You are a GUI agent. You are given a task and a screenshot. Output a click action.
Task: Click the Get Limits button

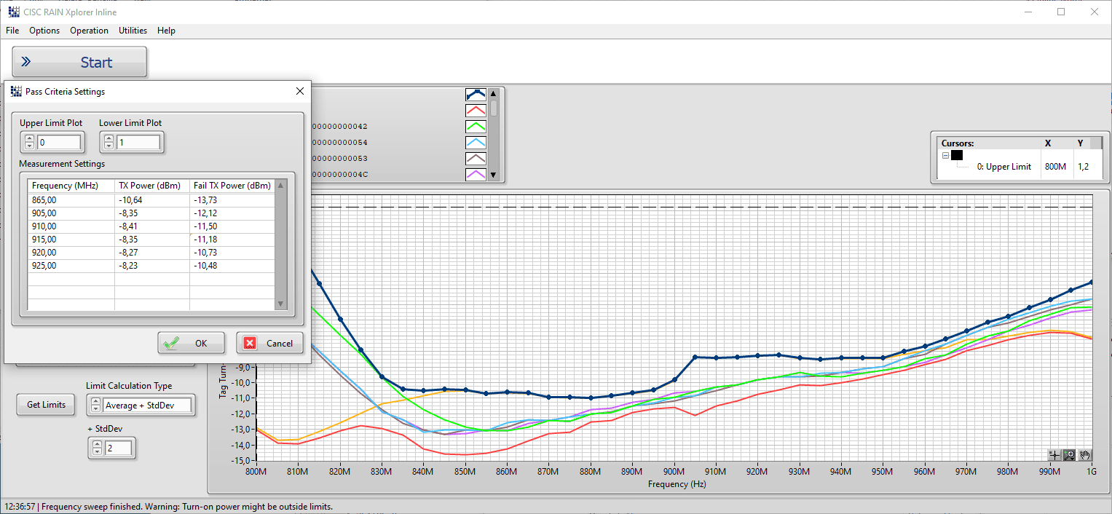pyautogui.click(x=46, y=405)
